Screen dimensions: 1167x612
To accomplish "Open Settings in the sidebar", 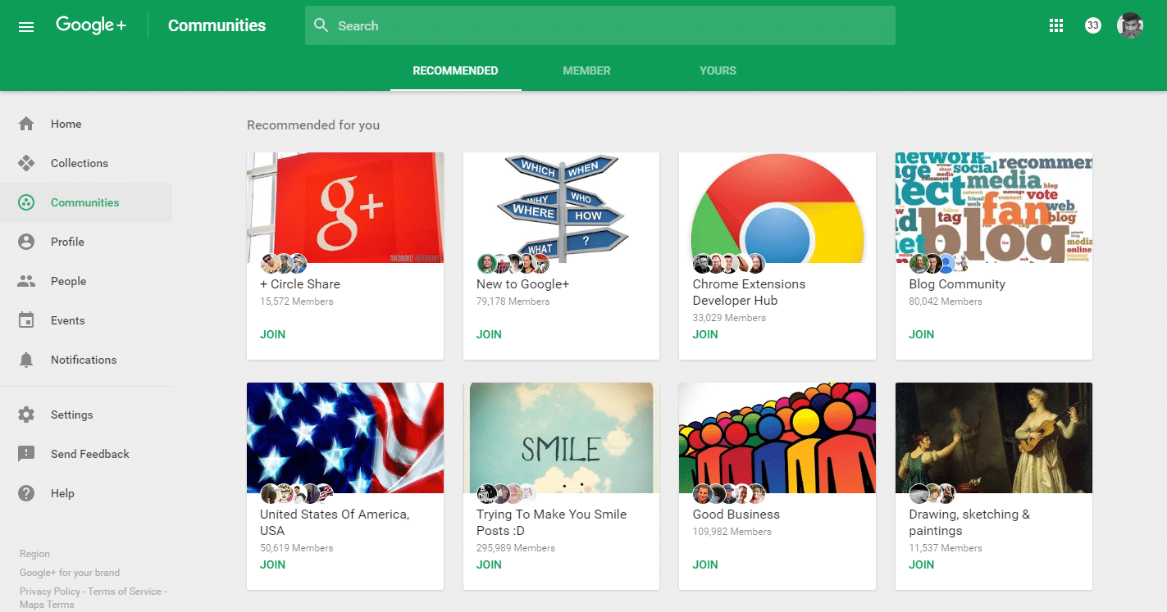I will click(x=86, y=415).
